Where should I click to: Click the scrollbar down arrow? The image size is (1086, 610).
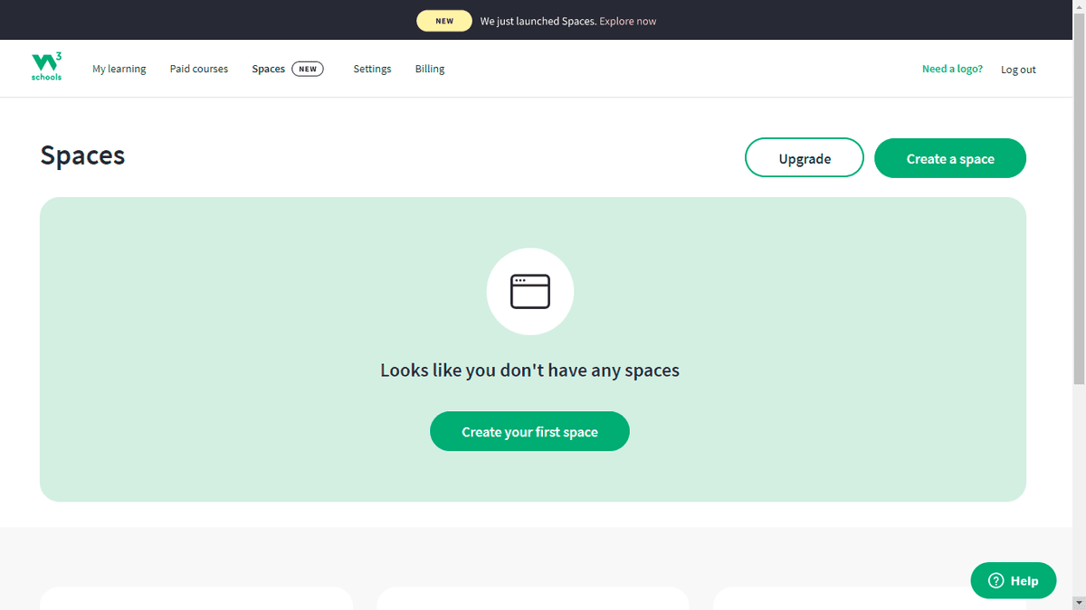point(1078,603)
